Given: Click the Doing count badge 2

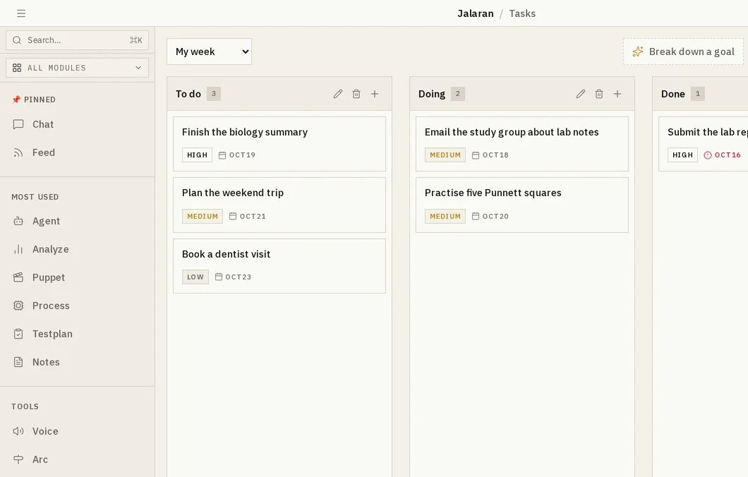Looking at the screenshot, I should [x=457, y=94].
